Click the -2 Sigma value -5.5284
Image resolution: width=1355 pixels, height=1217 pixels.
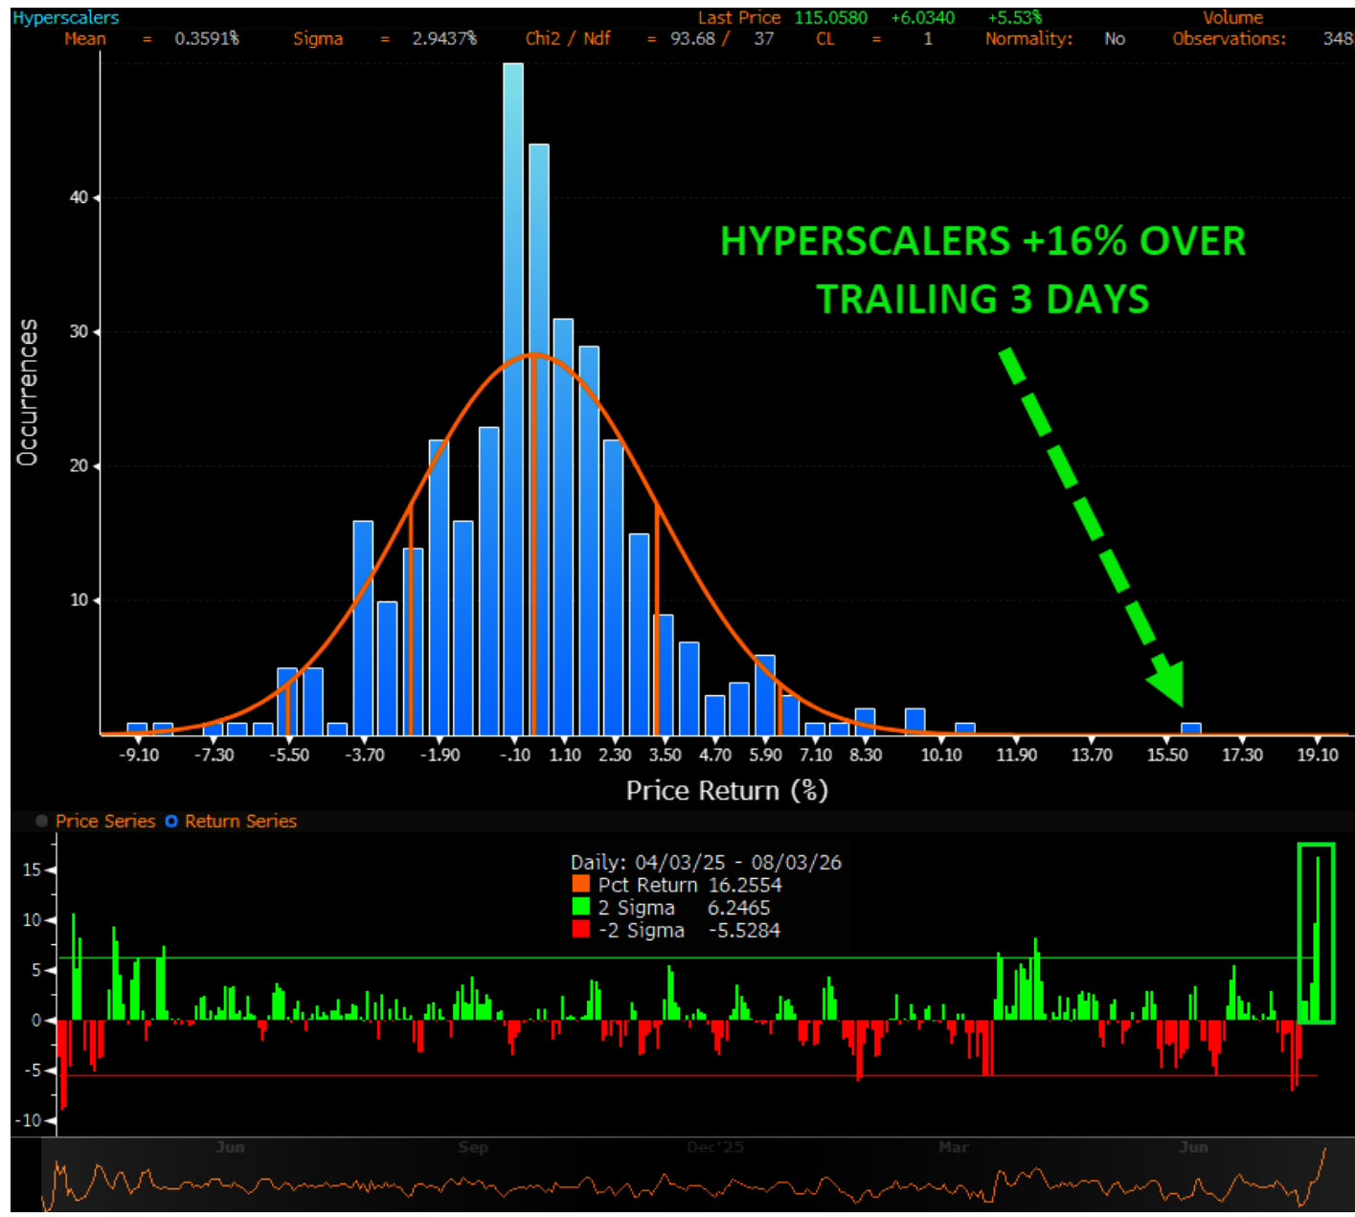744,931
